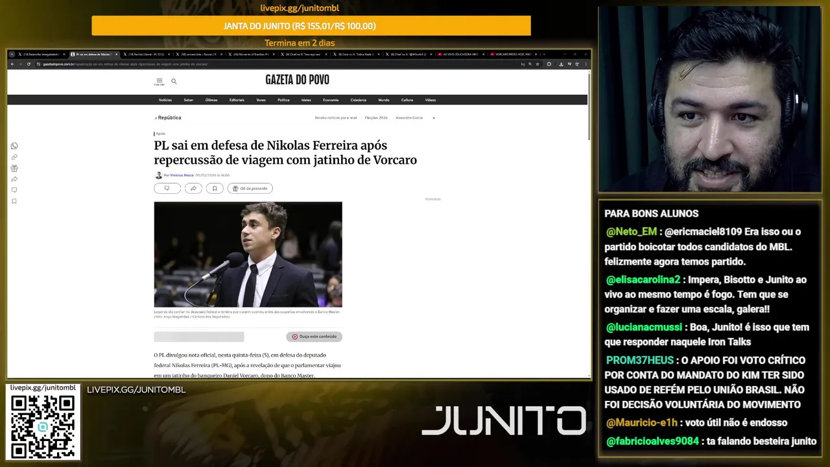Open the Editoriais section in nav bar
The image size is (830, 467).
(237, 100)
